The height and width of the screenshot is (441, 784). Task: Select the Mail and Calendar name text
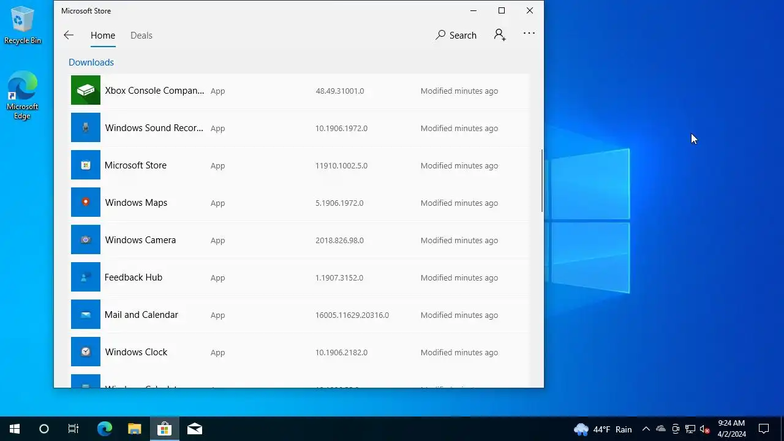(141, 315)
